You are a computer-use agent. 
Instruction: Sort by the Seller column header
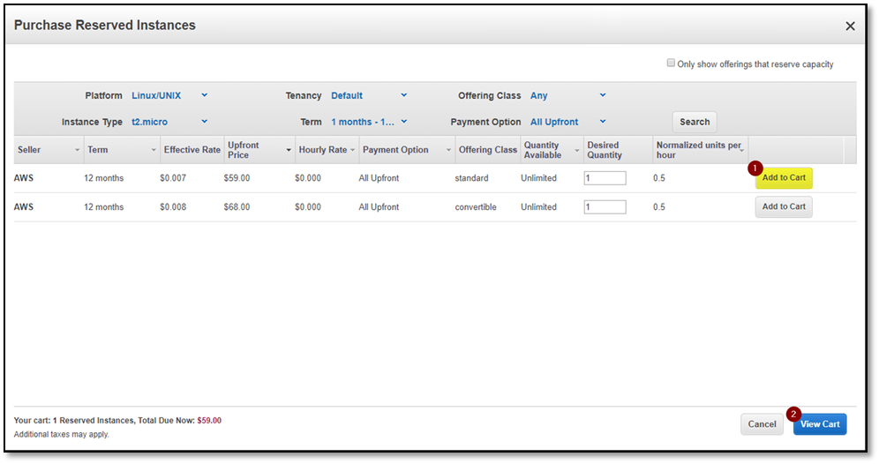49,150
